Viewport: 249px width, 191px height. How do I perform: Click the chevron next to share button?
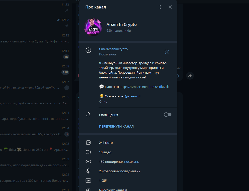pos(178,76)
